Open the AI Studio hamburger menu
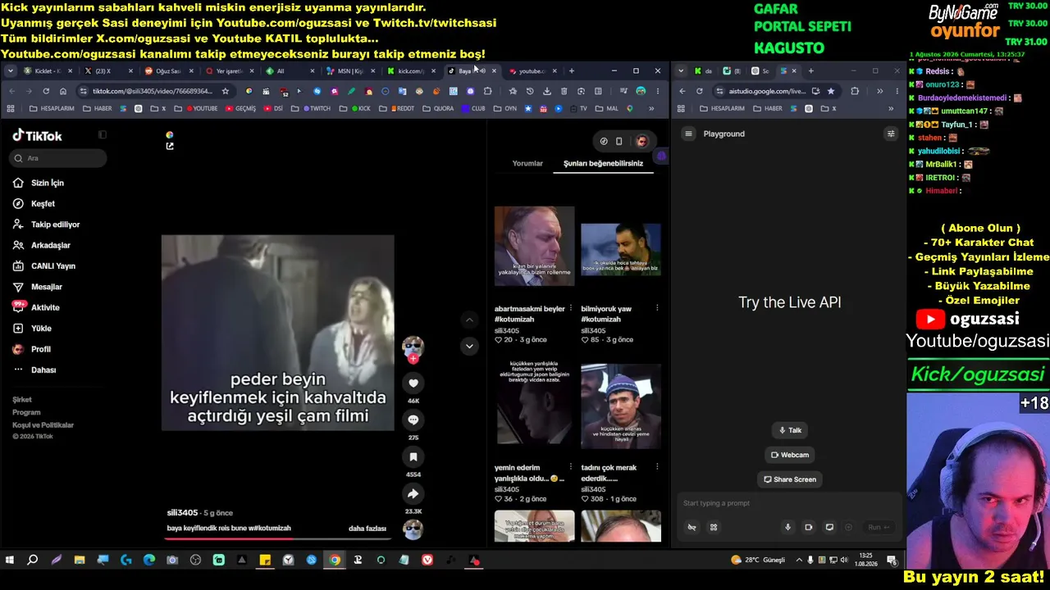 689,134
